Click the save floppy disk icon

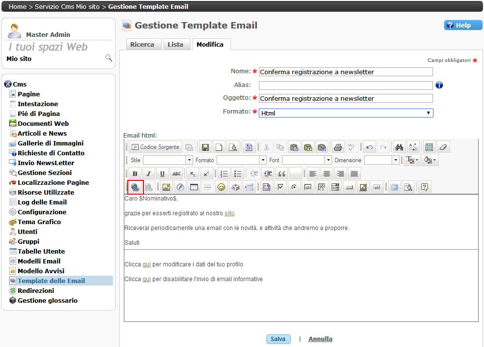[205, 147]
